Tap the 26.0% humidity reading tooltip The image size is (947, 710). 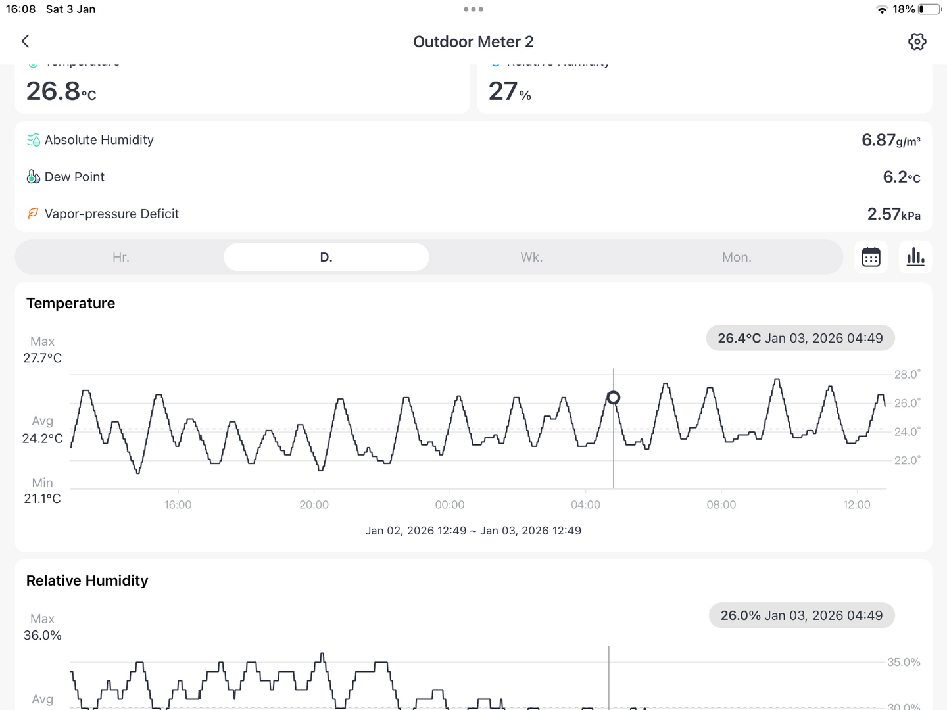(801, 615)
